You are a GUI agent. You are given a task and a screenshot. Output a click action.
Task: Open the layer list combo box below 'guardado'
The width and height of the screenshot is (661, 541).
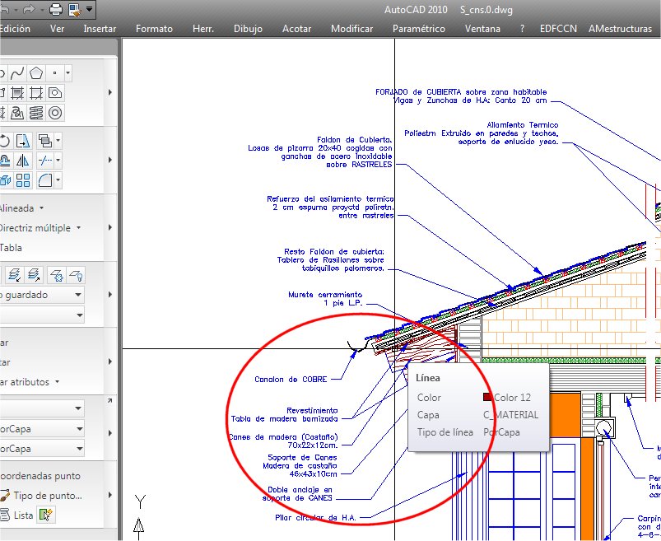point(42,315)
